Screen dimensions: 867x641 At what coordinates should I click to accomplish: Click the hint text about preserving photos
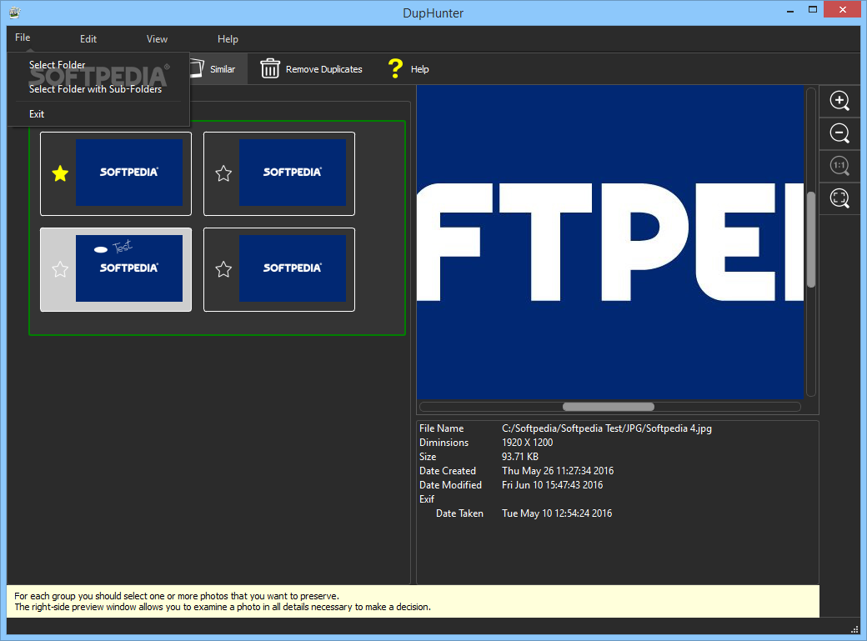tap(223, 602)
